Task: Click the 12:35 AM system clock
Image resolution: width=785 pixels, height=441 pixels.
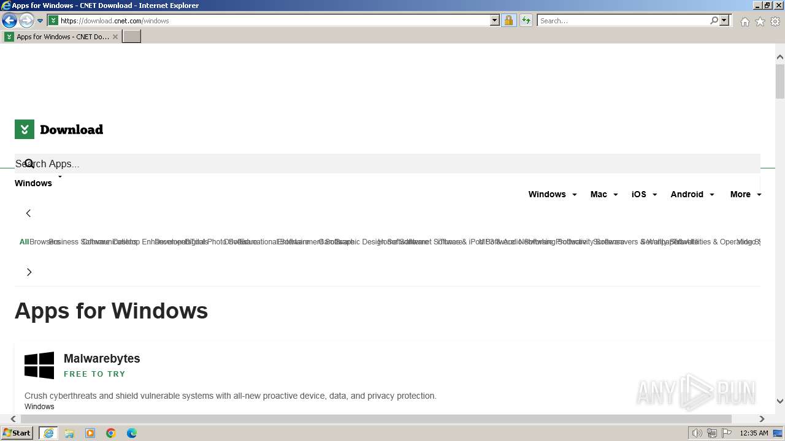Action: (x=754, y=433)
